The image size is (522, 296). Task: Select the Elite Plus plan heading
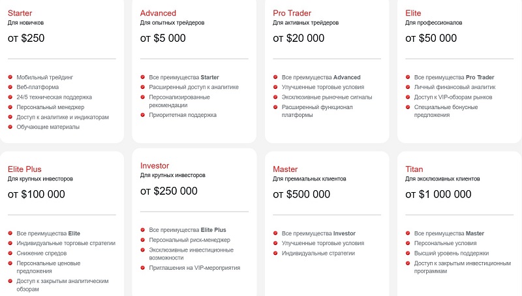coord(25,169)
